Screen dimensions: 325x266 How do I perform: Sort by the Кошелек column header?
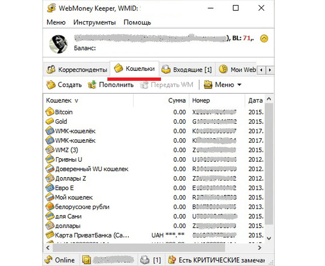(88, 100)
